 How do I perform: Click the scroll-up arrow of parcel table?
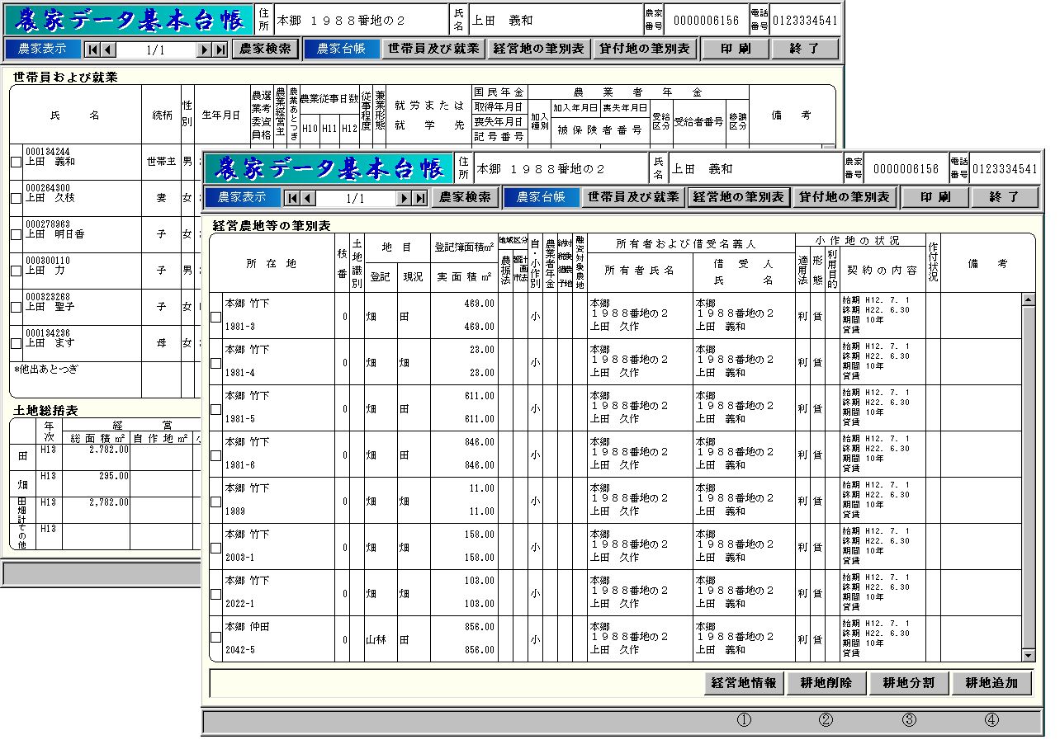(x=1028, y=299)
